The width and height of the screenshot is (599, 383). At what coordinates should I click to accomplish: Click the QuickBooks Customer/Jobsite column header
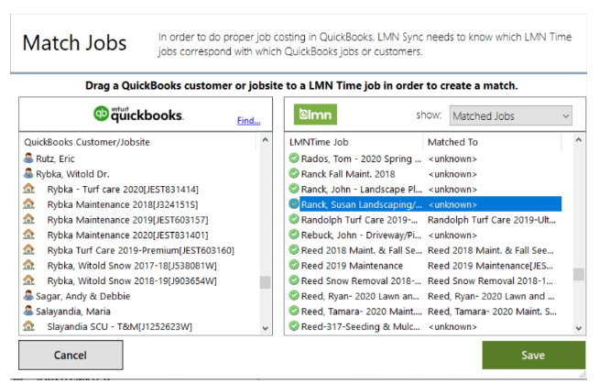click(87, 142)
